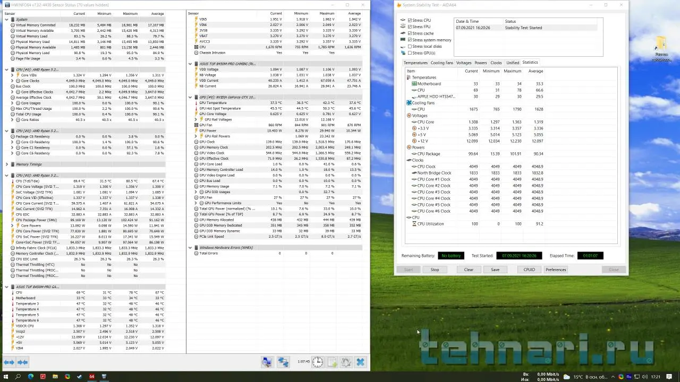The height and width of the screenshot is (382, 680).
Task: Click the blue X icon in HWiNFO toolbar
Action: tap(360, 362)
